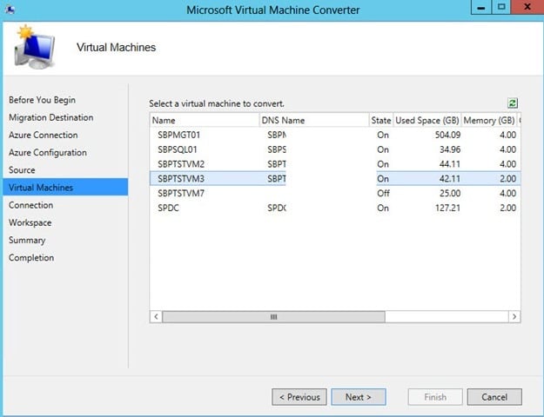
Task: Refresh the virtual machine list
Action: click(x=513, y=103)
